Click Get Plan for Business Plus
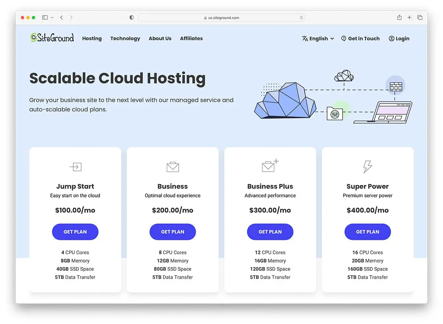This screenshot has height=324, width=443. (270, 232)
